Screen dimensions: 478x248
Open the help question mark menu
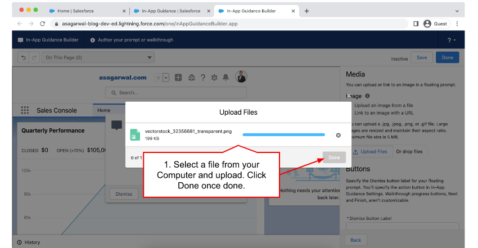451,40
